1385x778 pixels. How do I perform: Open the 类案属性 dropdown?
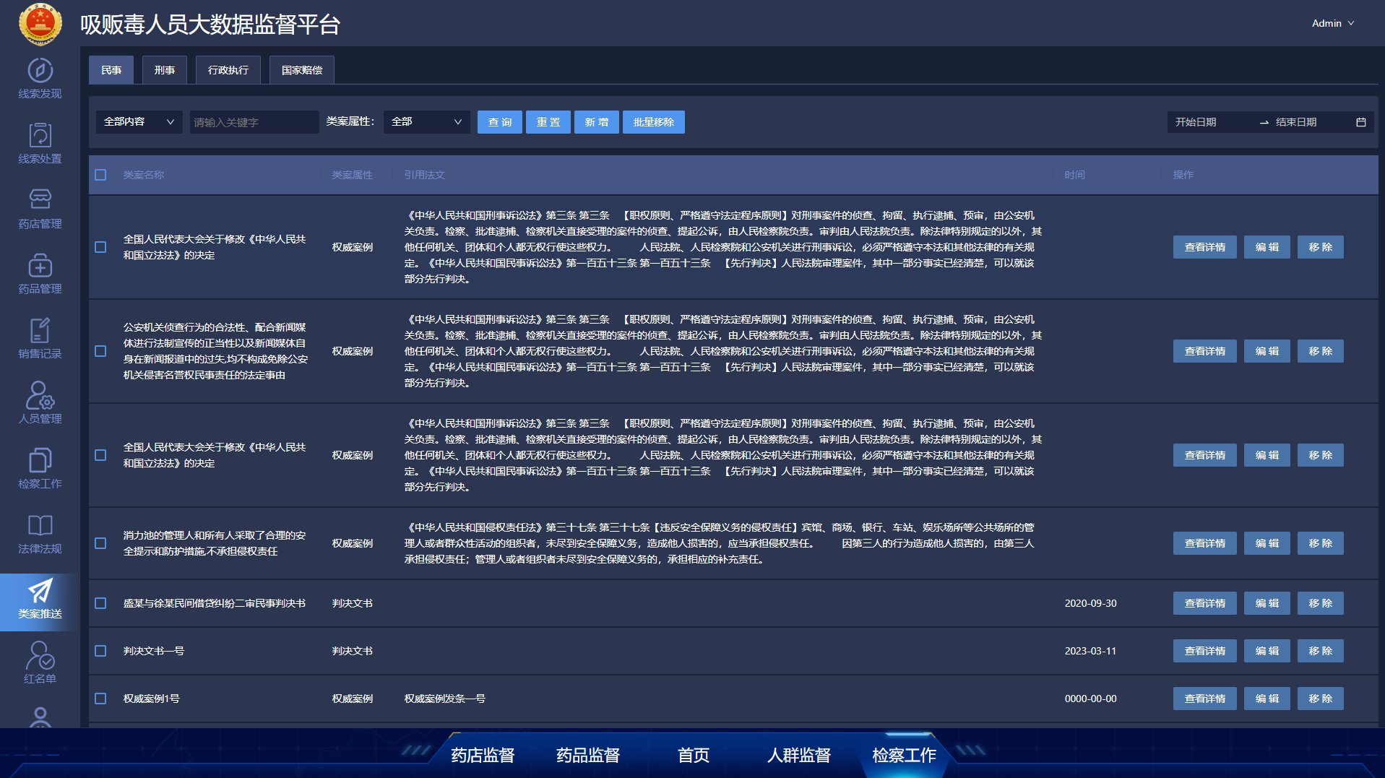click(x=426, y=122)
